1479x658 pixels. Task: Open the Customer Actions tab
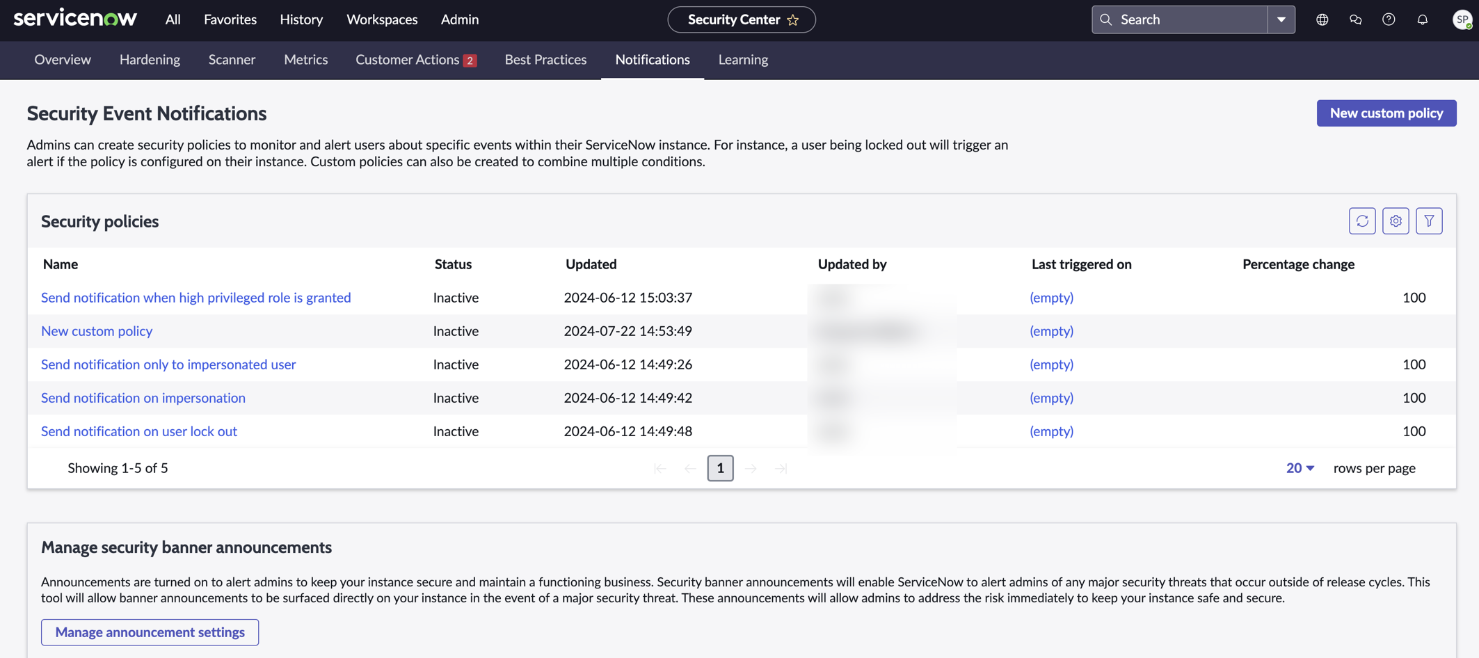(x=416, y=60)
